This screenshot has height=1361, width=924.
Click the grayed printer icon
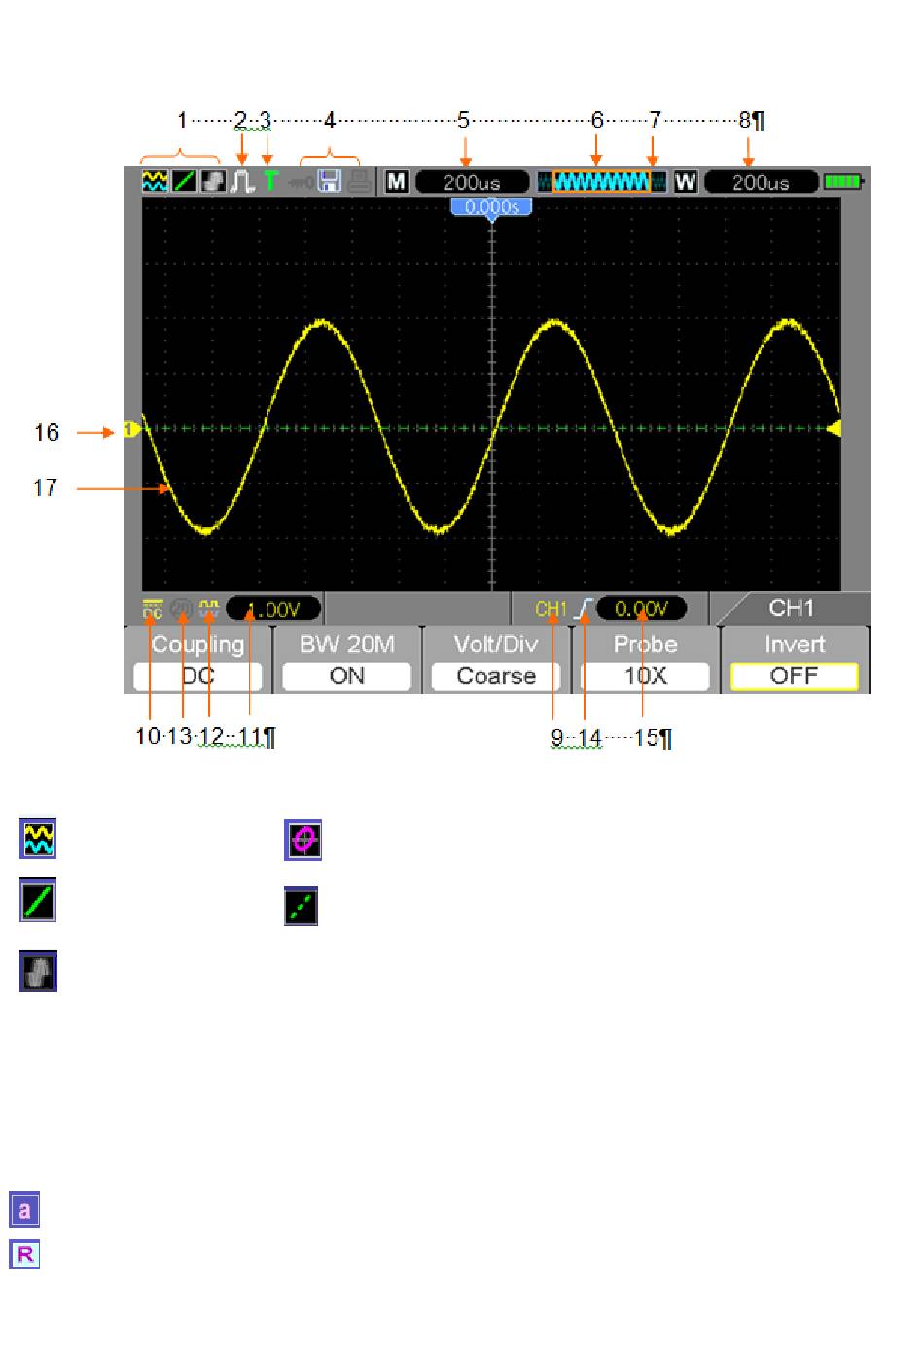pos(359,182)
